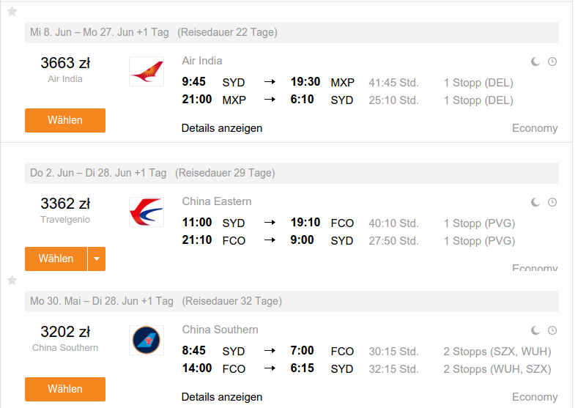
Task: Click the moon icon on China Southern flight
Action: (536, 330)
